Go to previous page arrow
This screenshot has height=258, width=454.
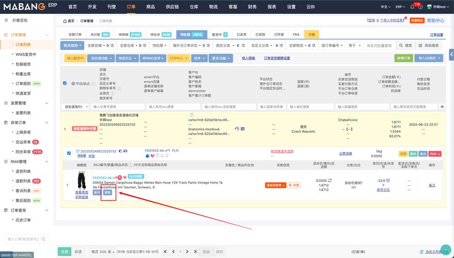coord(173,252)
